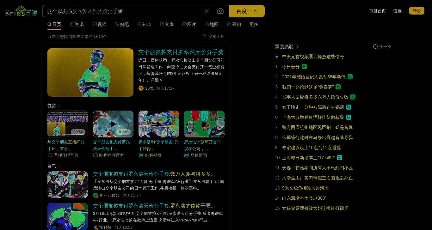Open news 罗永浩的债终于要 article
432x230 pixels.
point(154,206)
